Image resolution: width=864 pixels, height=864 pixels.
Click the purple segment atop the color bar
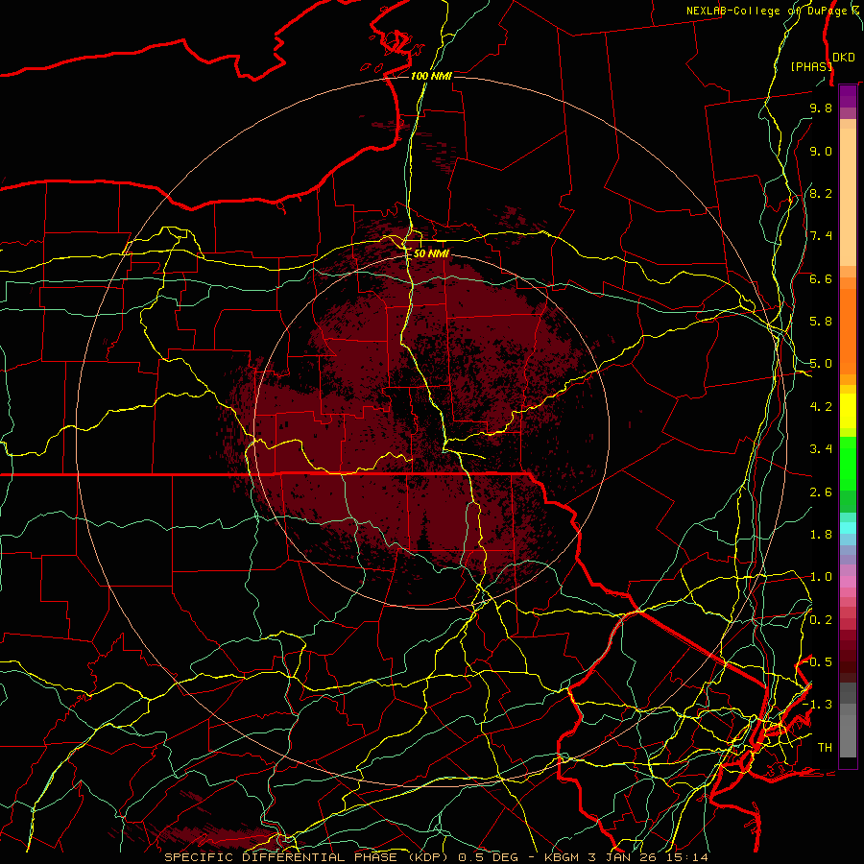coord(848,96)
